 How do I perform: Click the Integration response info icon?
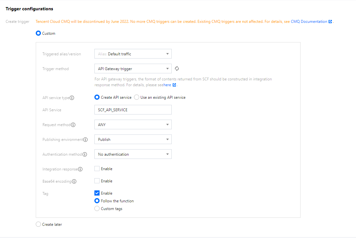tap(80, 169)
